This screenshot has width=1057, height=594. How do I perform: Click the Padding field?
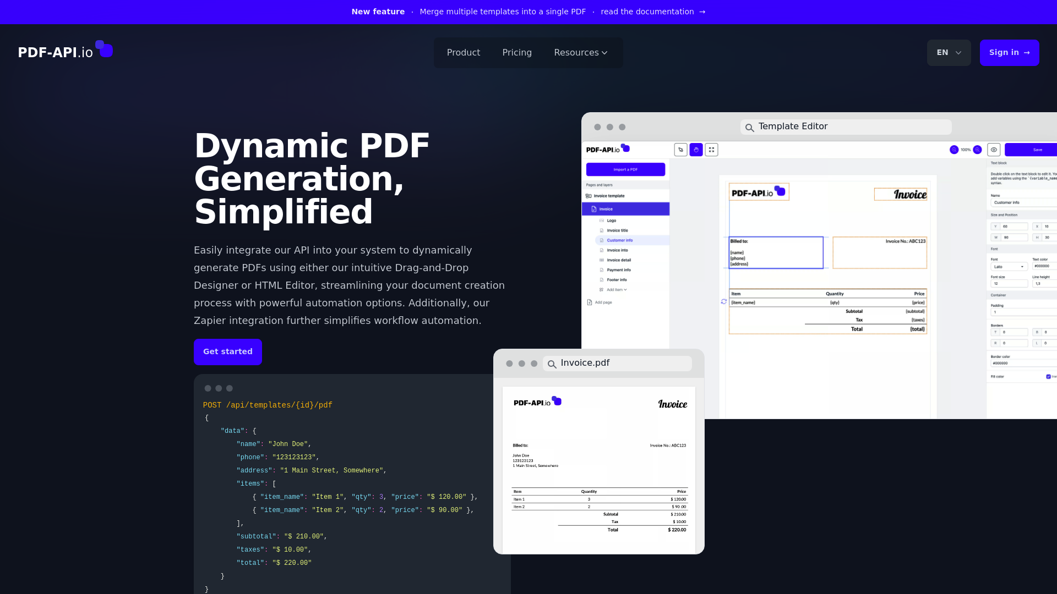1024,312
